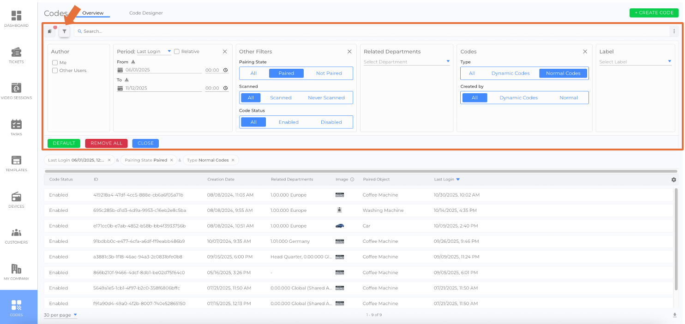Enable the Other Users checkbox
Viewport: 685px width, 324px height.
click(55, 71)
